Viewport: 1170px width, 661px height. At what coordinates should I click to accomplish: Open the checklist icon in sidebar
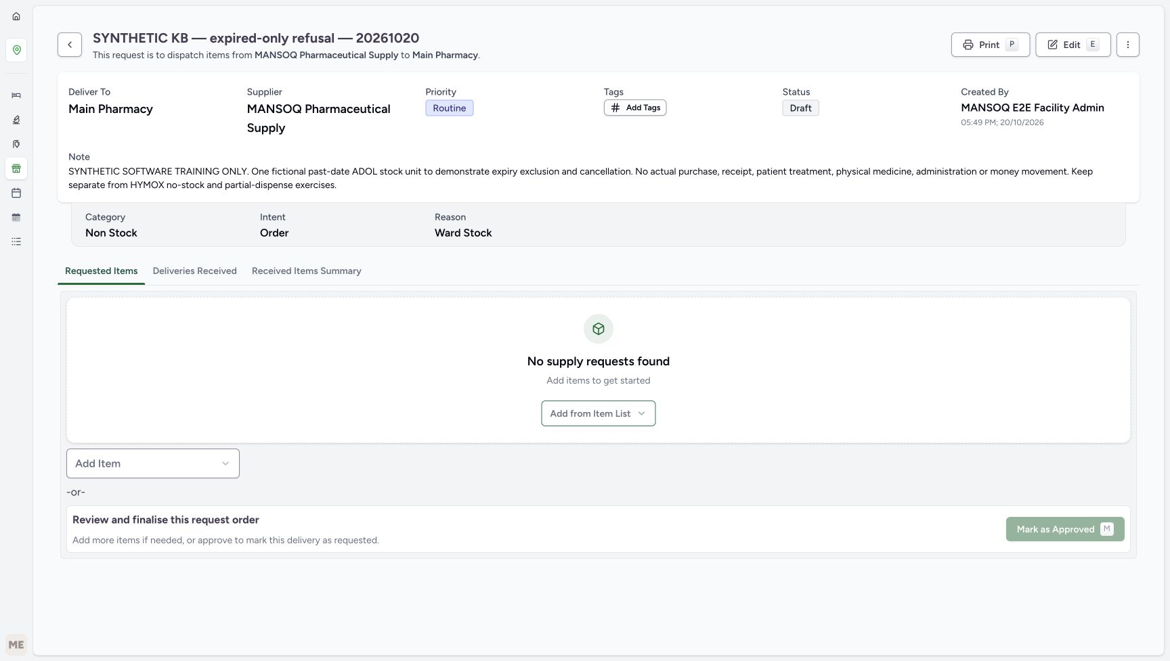[x=16, y=242]
